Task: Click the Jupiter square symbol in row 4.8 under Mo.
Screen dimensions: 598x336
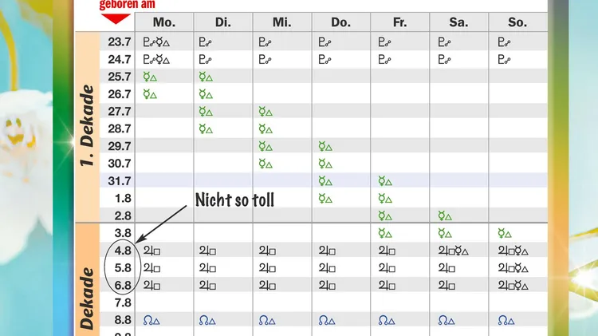Action: coord(151,251)
